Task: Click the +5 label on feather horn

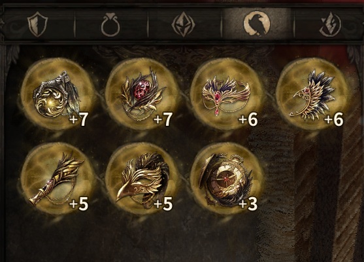Action: coord(78,204)
